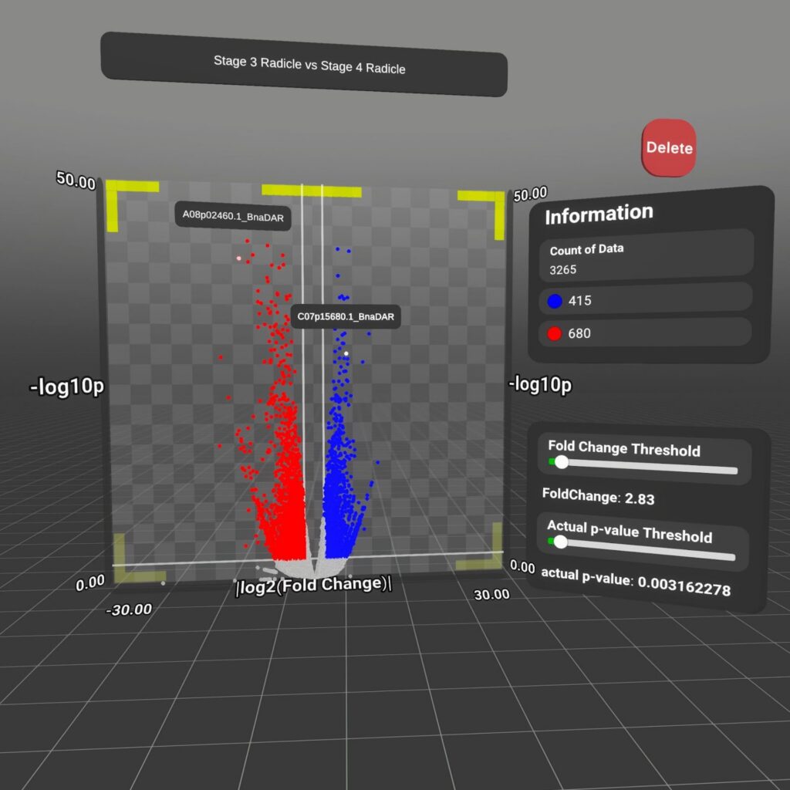This screenshot has width=790, height=790.
Task: Click the red Delete button
Action: [668, 147]
